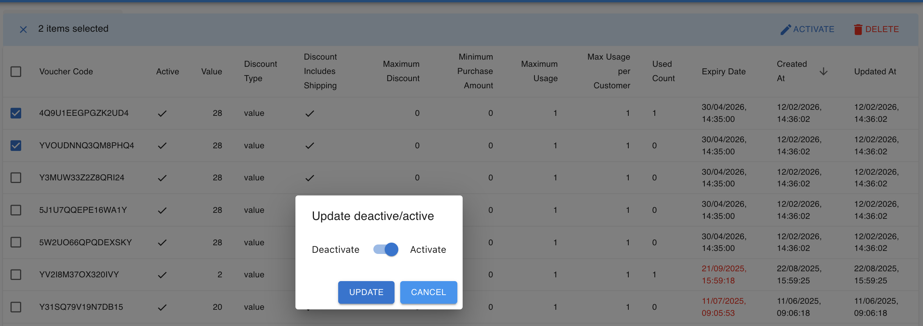Viewport: 923px width, 326px height.
Task: Click the Used Count column header
Action: coord(663,71)
